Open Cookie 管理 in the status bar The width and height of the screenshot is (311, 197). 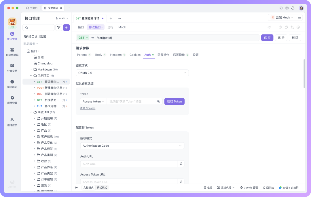coord(249,188)
